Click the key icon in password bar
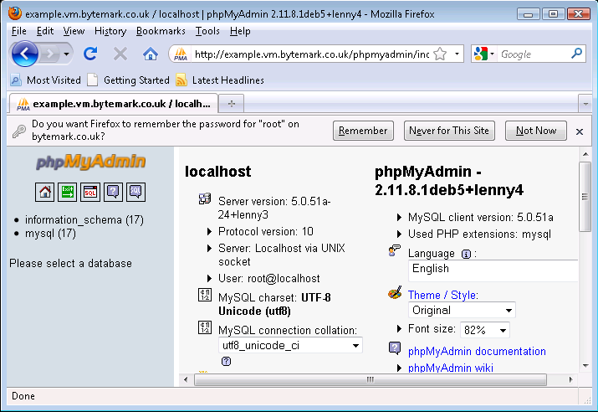Screen dimensions: 598x412 click(18, 131)
